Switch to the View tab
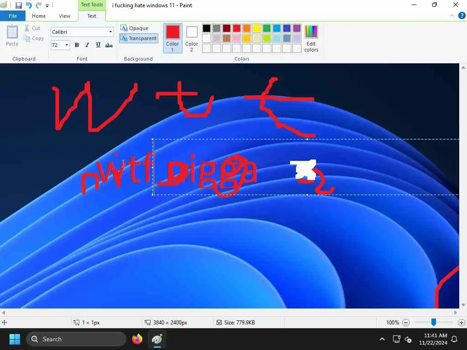The height and width of the screenshot is (350, 467). point(64,16)
